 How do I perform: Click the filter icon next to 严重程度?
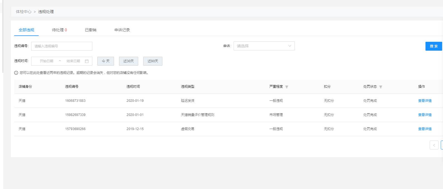287,87
